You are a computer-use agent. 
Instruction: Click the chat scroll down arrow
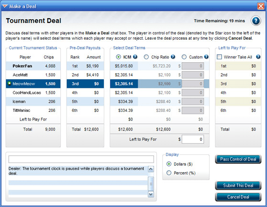[x=151, y=194]
